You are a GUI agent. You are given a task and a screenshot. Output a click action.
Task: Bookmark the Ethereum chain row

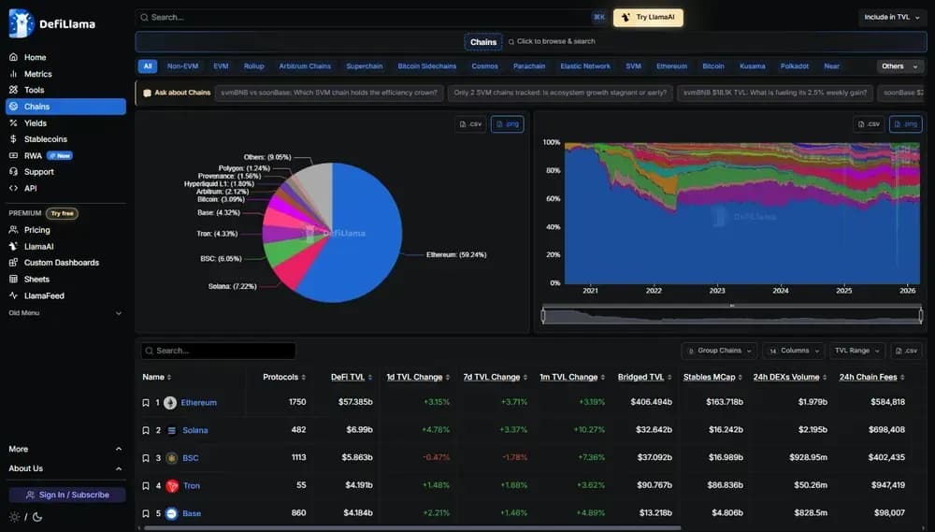(146, 403)
